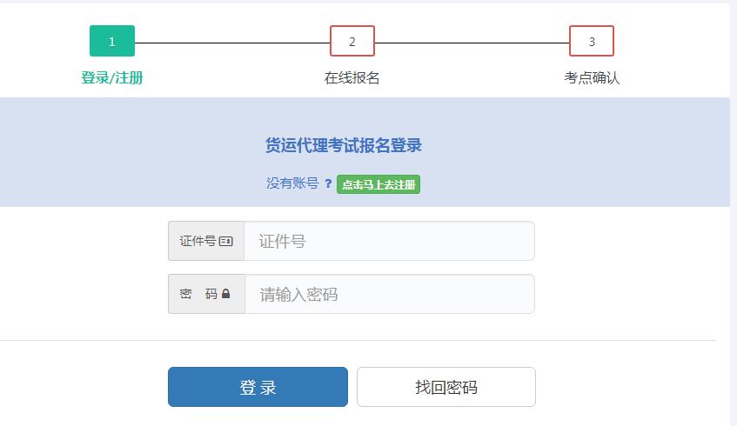
Task: Click the 证件号 field label
Action: [x=198, y=241]
